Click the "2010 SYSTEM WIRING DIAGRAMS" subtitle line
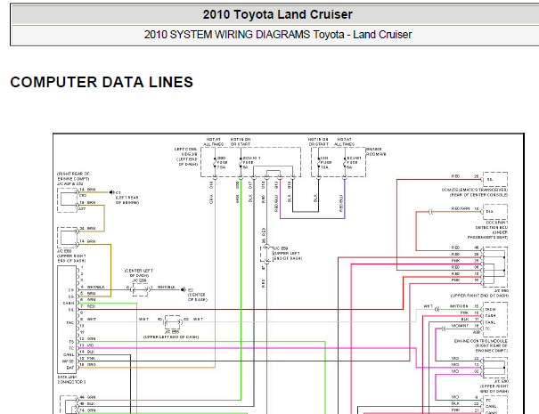The height and width of the screenshot is (414, 539). click(x=277, y=35)
